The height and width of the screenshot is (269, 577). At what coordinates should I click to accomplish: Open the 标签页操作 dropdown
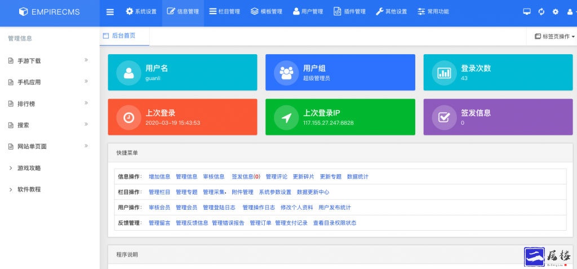[554, 36]
